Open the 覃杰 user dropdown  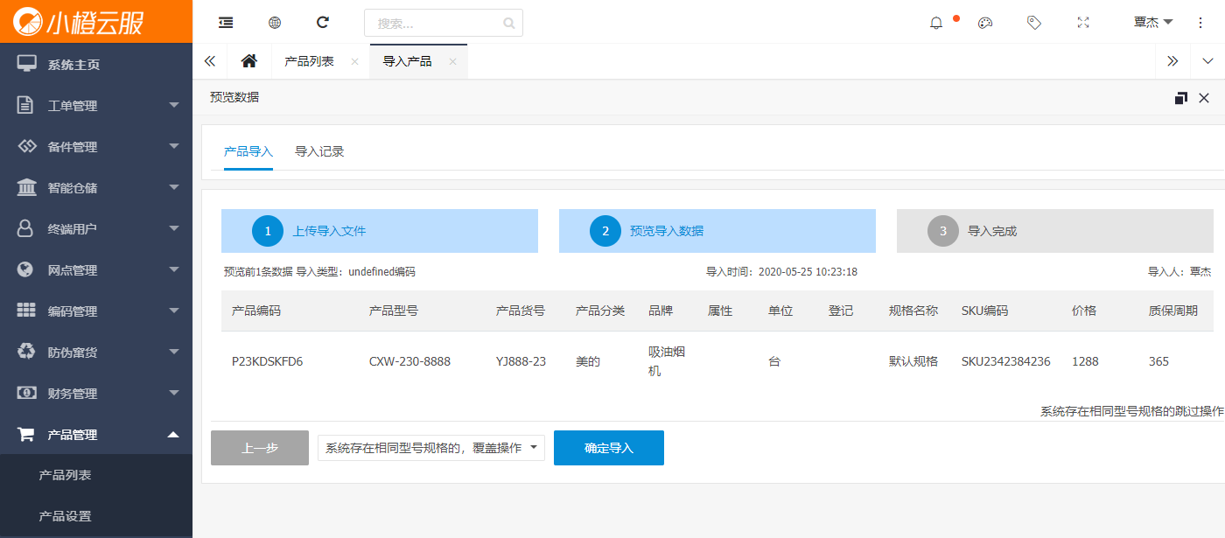(1153, 23)
